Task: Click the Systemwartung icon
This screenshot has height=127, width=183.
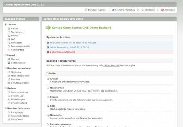Action: point(9,103)
